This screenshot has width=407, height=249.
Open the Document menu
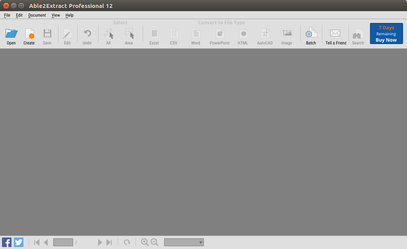pyautogui.click(x=37, y=15)
